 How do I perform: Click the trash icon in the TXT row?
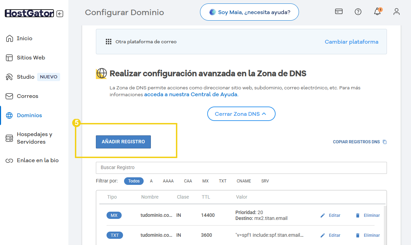click(357, 235)
